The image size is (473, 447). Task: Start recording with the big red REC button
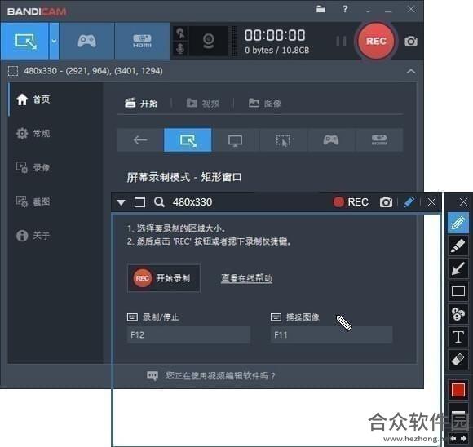tap(376, 41)
